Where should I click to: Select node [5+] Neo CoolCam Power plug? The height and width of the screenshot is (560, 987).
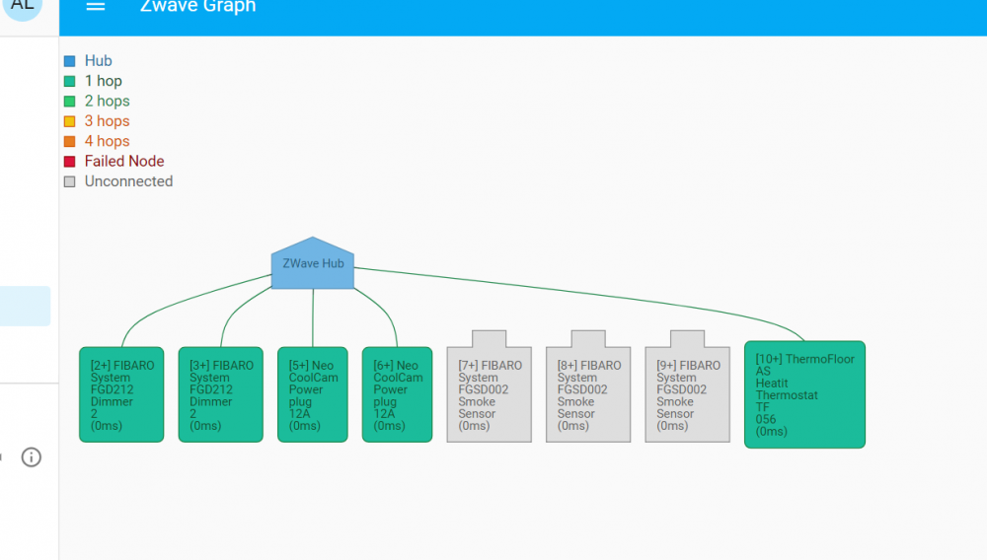[313, 394]
